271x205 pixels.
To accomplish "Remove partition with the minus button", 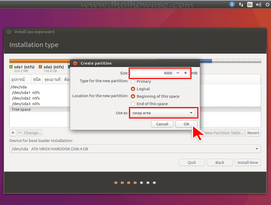I will 19,133.
